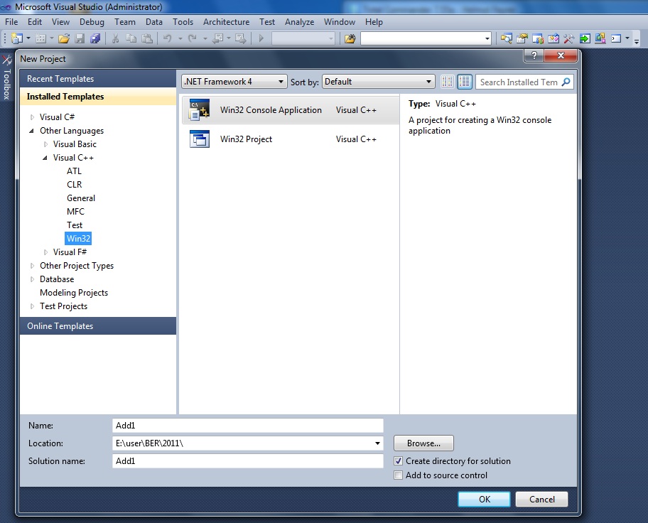Click the Undo arrow icon
This screenshot has height=523, width=648.
point(168,38)
